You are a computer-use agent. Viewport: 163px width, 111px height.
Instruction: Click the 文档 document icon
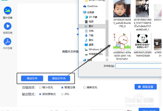point(86,31)
